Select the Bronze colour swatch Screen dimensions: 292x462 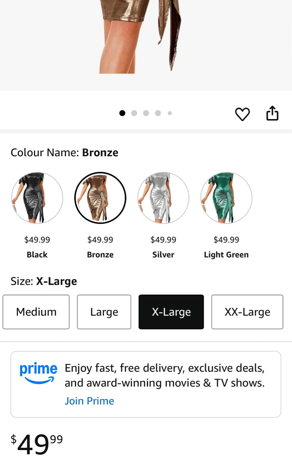tap(100, 198)
